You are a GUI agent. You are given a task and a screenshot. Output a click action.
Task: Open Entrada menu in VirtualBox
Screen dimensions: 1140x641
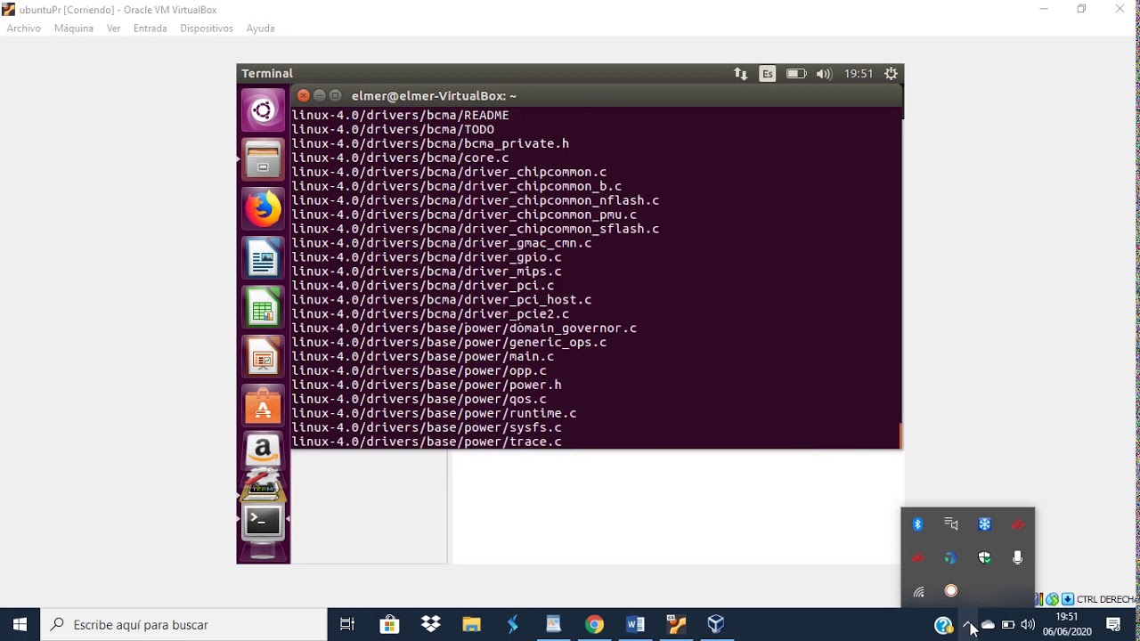click(x=151, y=28)
